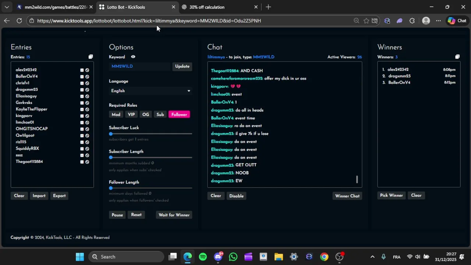Clear the Chat panel

coord(216,196)
